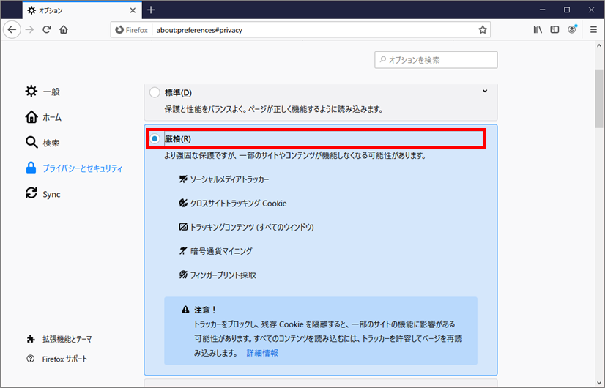
Task: Open the Library toolbar icon
Action: click(x=538, y=30)
